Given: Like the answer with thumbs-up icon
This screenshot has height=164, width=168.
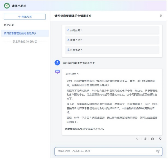Looking at the screenshot, I should coord(152,139).
